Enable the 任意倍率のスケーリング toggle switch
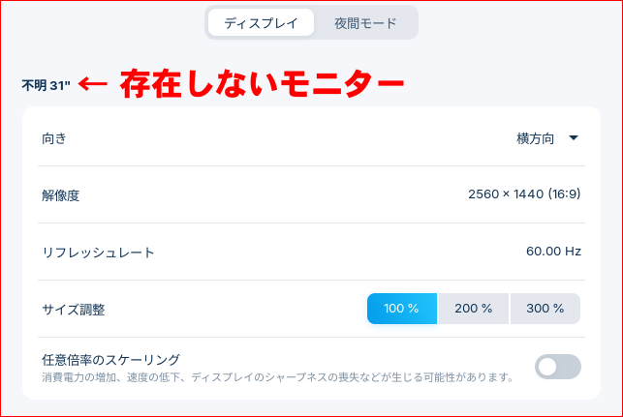Screen dimensions: 623x417 pos(558,367)
